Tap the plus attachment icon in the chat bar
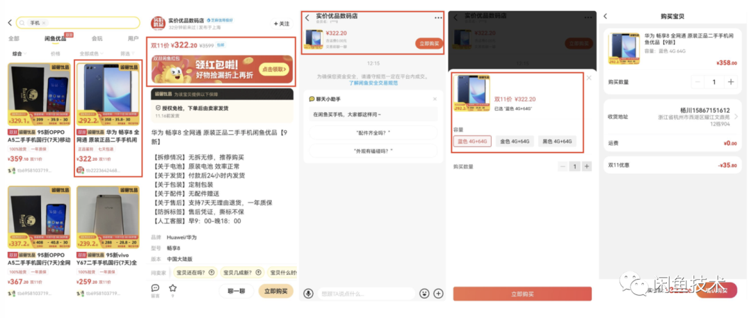The image size is (751, 318). 438,293
